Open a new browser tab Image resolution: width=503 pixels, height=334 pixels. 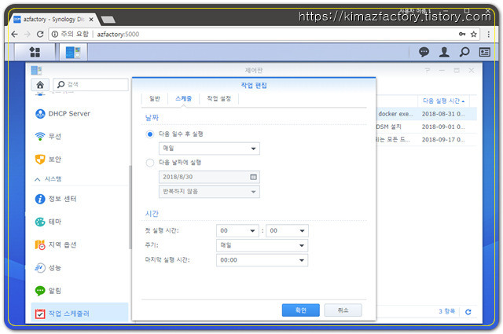108,20
